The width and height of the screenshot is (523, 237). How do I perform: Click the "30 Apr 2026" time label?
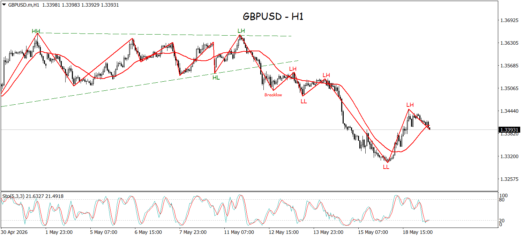[14, 232]
